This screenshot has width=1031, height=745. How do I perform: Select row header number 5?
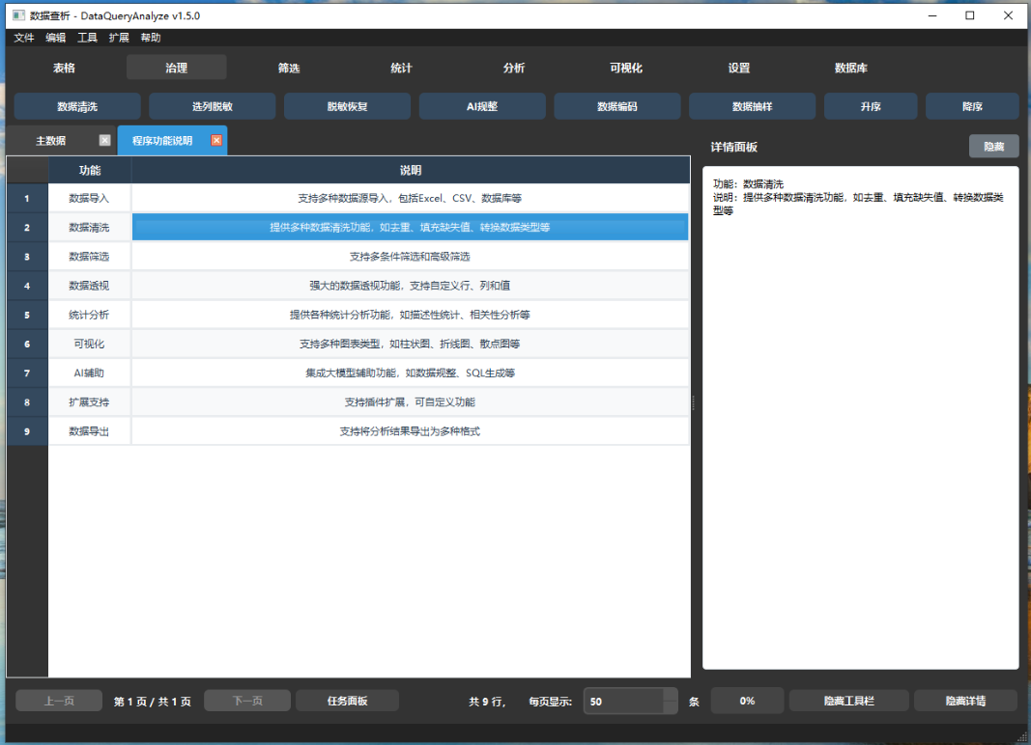coord(27,316)
